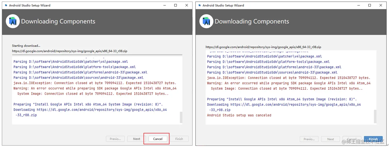Click Next in the canceled-setup window

point(331,139)
